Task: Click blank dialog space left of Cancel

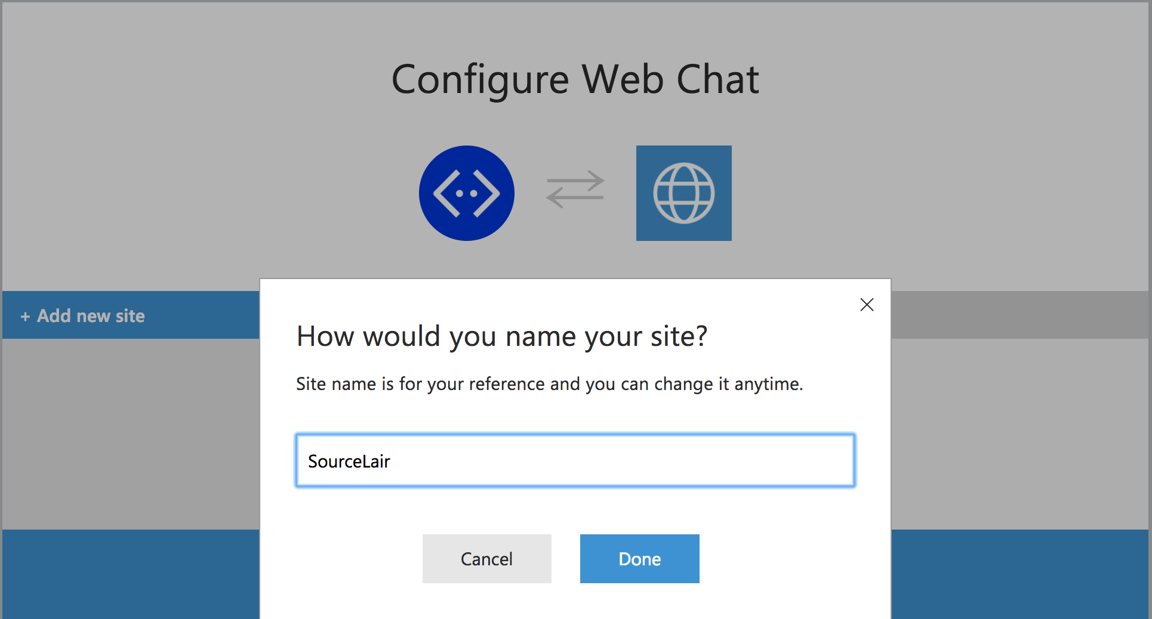Action: (x=340, y=559)
